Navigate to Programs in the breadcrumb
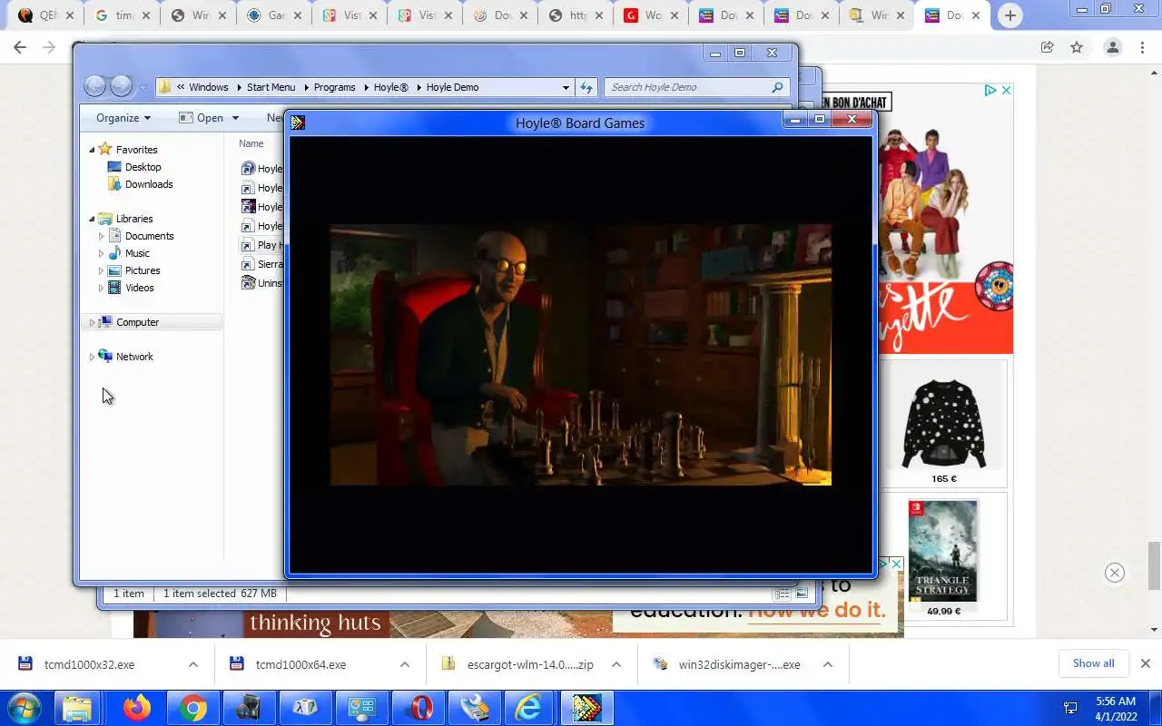The image size is (1162, 726). point(334,87)
